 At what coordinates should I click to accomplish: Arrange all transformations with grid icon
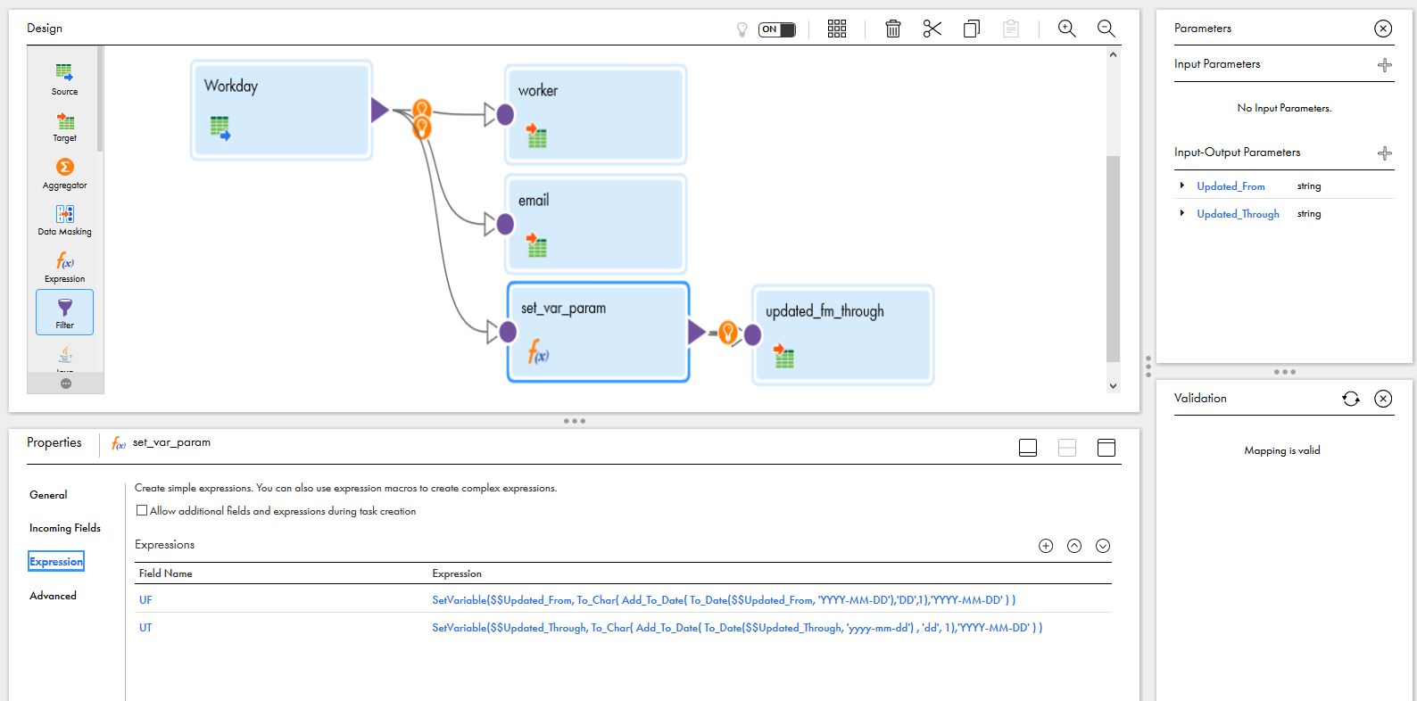tap(837, 29)
